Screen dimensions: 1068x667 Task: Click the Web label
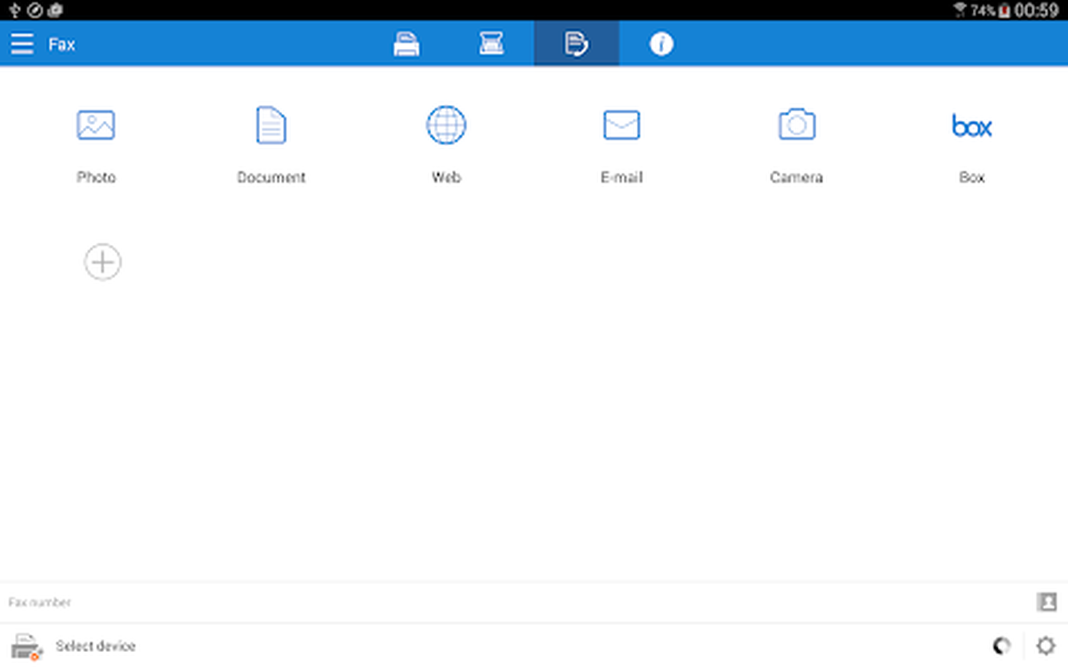coord(446,177)
